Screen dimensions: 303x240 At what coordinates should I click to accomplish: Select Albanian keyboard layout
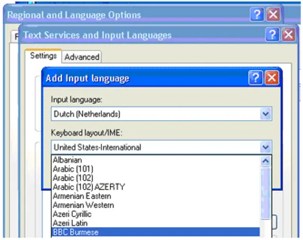click(x=67, y=160)
